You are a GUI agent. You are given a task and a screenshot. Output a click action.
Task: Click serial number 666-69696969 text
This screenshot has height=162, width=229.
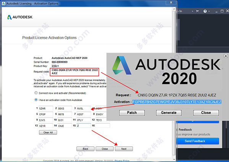point(60,62)
